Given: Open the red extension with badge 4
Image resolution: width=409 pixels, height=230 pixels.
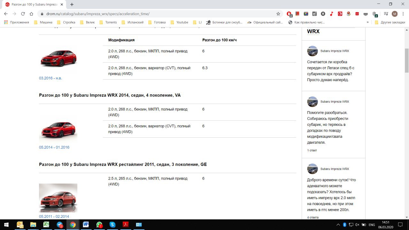Looking at the screenshot, I should 289,14.
